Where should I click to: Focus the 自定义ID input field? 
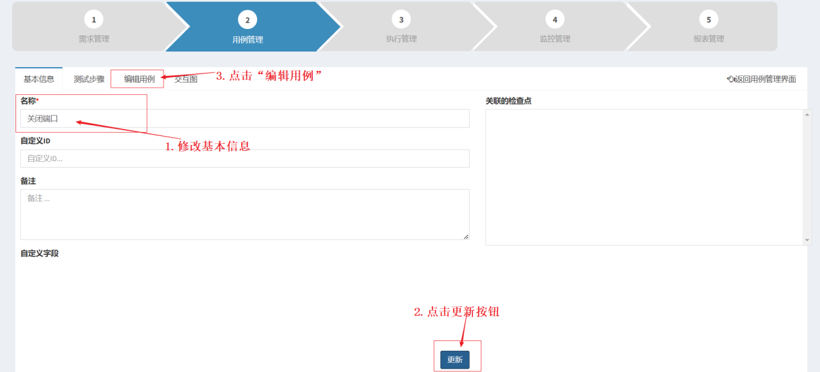tap(245, 159)
